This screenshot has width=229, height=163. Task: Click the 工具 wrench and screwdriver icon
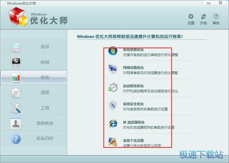tap(16, 108)
